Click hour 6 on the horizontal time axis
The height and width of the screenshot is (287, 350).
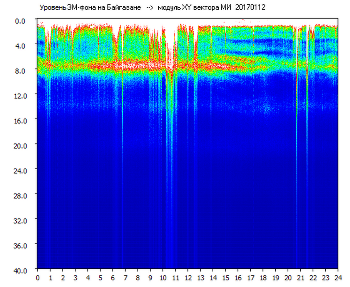point(113,278)
